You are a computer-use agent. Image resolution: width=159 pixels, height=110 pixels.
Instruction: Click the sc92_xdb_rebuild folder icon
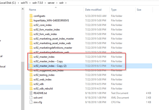tap(31, 88)
